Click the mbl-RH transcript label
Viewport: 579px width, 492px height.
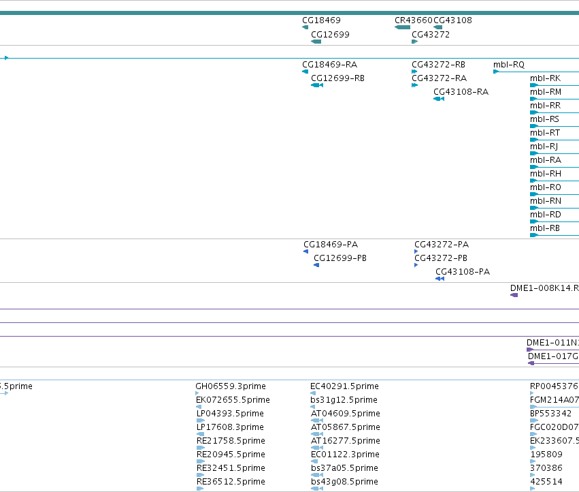click(x=546, y=174)
